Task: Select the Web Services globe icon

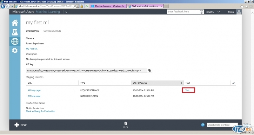Action: pos(15,42)
